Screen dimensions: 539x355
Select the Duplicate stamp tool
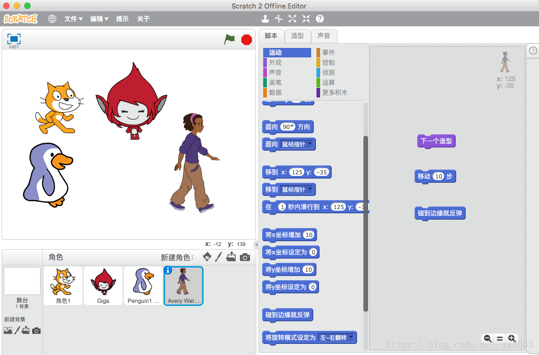pyautogui.click(x=265, y=19)
